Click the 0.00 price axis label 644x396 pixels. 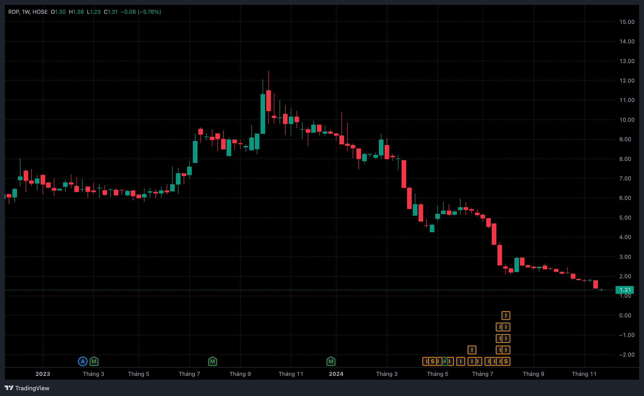click(625, 316)
